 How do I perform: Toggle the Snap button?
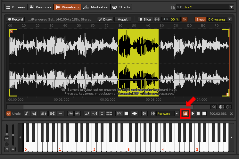(x=200, y=19)
